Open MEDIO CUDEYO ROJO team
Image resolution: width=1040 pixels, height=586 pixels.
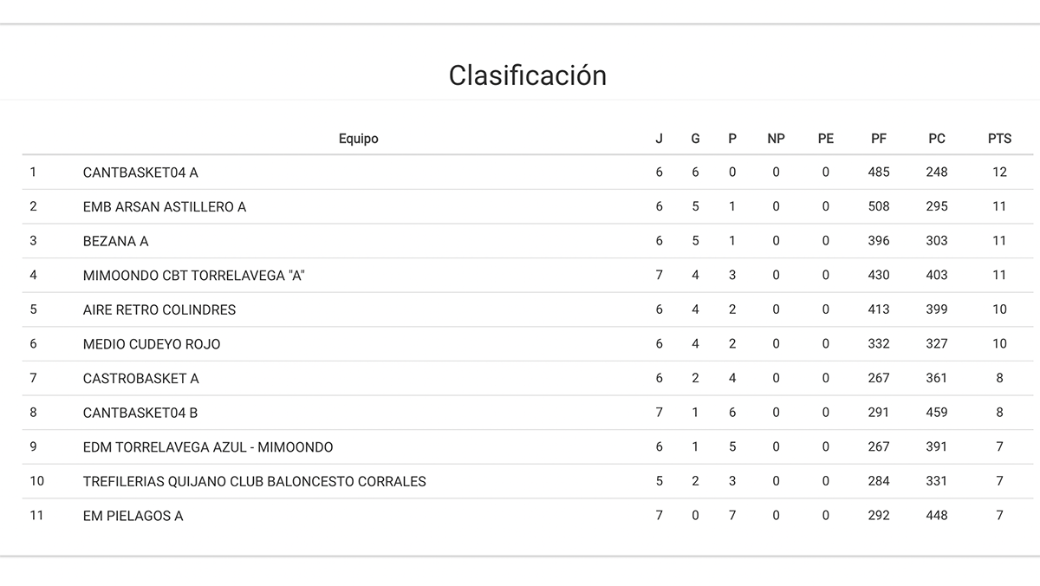pyautogui.click(x=152, y=344)
